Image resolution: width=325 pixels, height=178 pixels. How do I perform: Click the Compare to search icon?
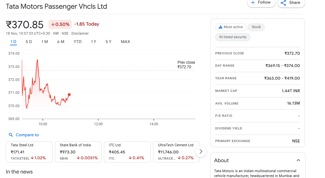click(11, 135)
